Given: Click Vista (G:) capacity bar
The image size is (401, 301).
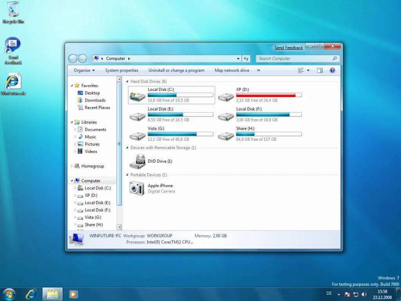Looking at the screenshot, I should (x=180, y=134).
